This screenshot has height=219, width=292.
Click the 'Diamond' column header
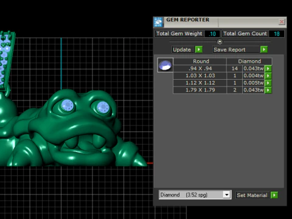coord(249,61)
